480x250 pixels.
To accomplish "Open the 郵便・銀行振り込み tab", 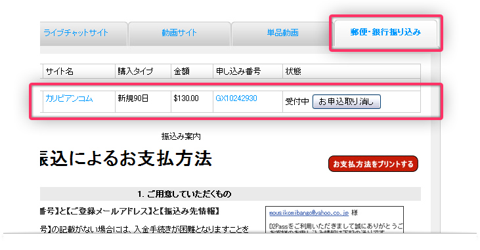I will point(385,32).
